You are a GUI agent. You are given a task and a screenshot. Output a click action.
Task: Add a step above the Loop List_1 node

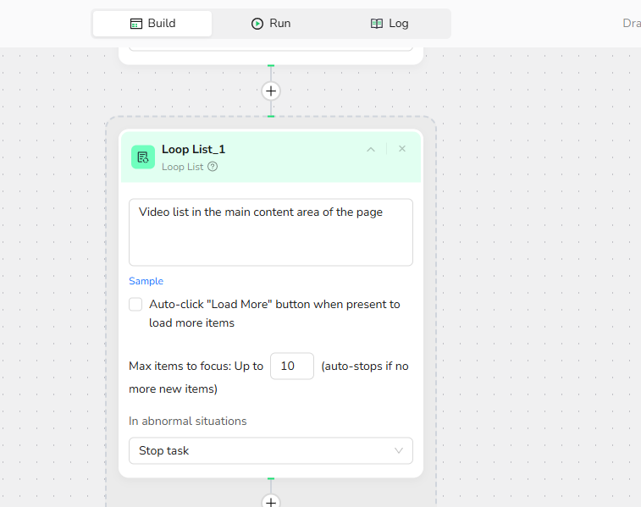pos(271,91)
